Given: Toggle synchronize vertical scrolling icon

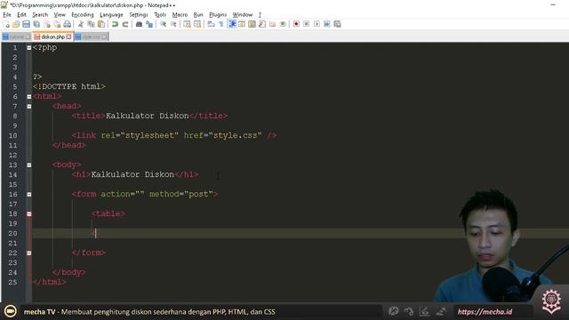Looking at the screenshot, I should tap(187, 24).
